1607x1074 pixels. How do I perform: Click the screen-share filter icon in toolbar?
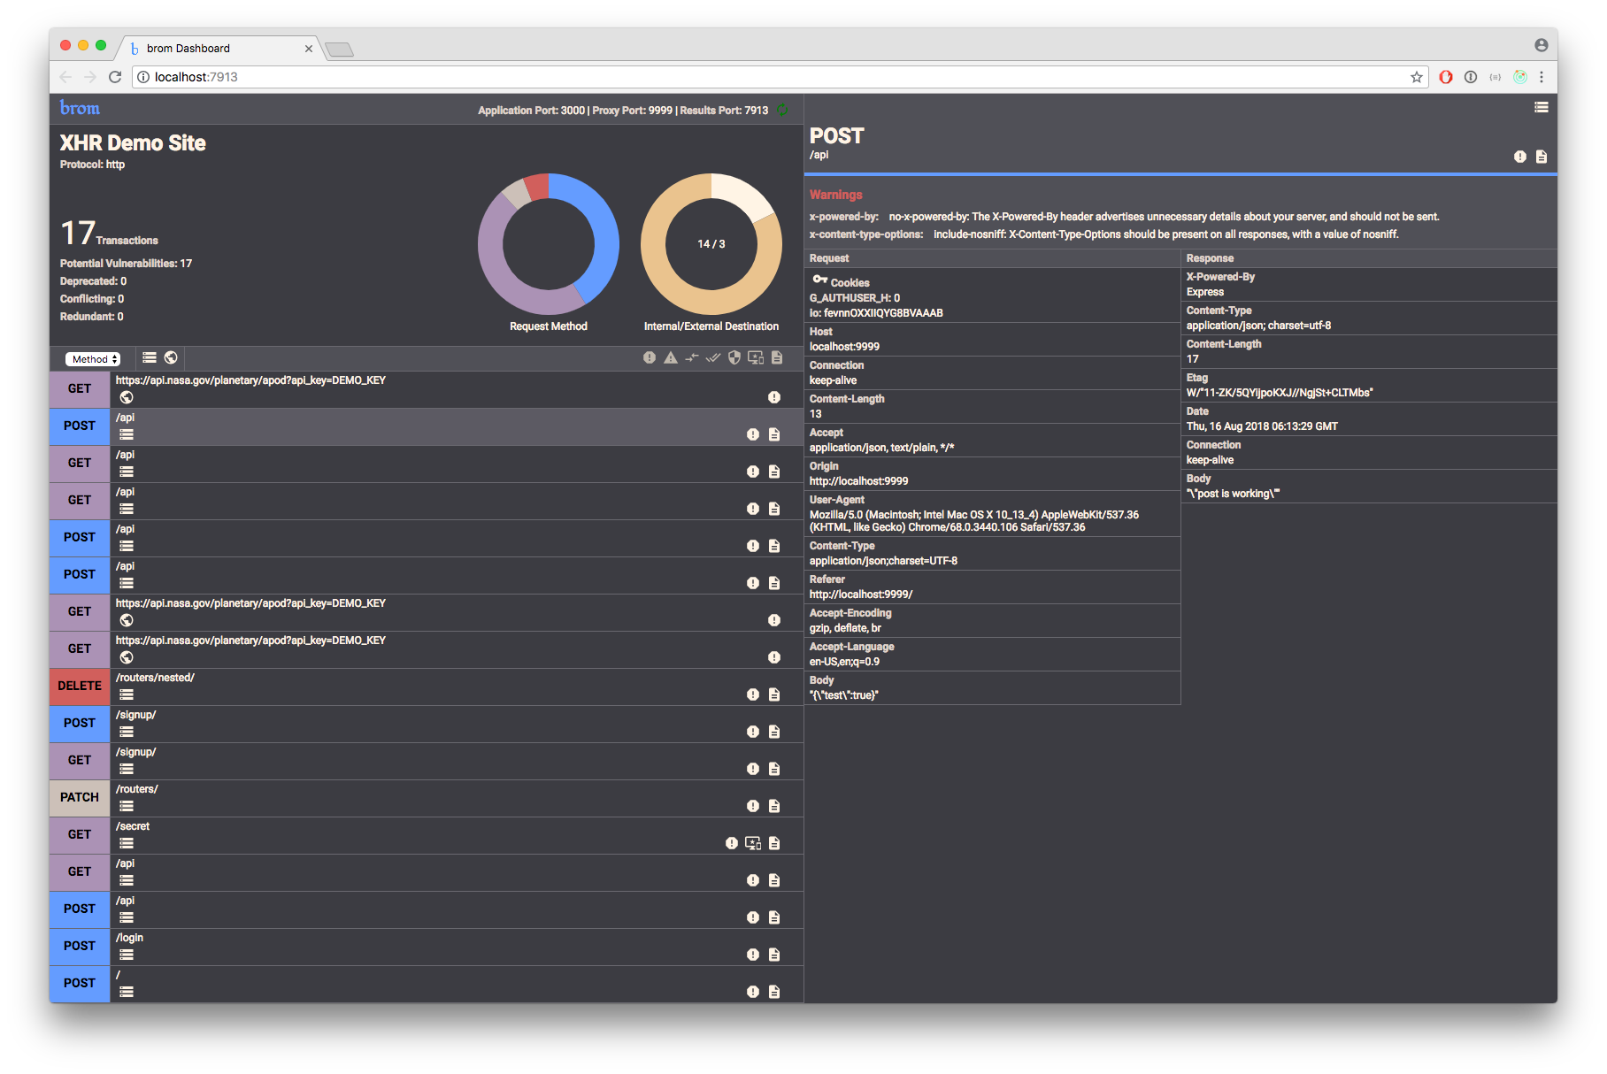click(756, 357)
